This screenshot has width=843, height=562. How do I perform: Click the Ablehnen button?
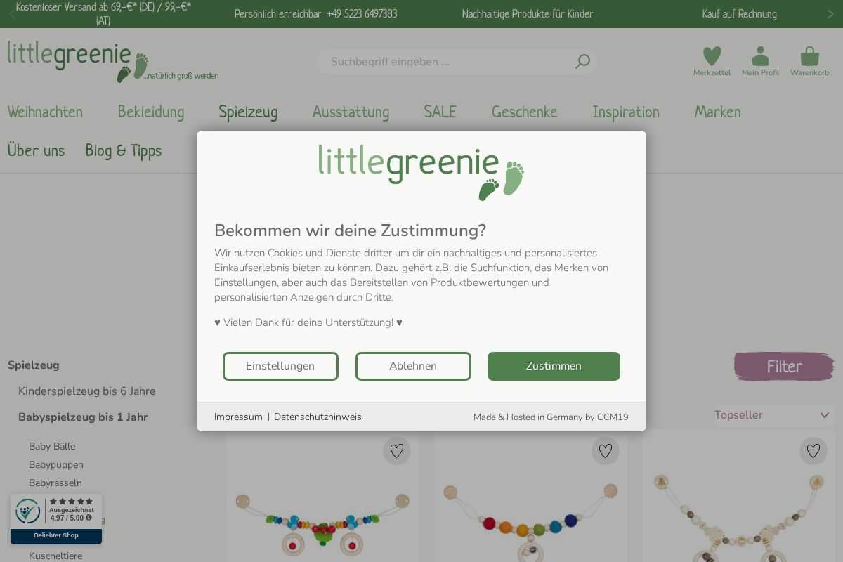click(413, 366)
